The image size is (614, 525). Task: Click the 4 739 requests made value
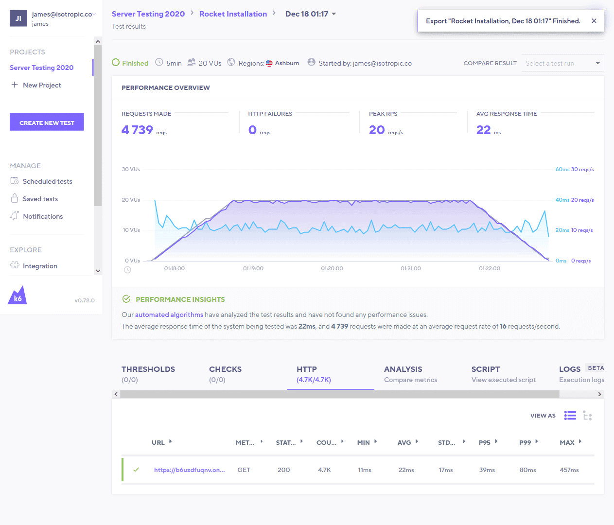pyautogui.click(x=137, y=130)
